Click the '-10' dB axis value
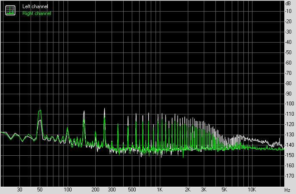The width and height of the screenshot is (296, 194). click(x=288, y=11)
